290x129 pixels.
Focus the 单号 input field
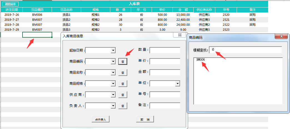tap(165, 95)
